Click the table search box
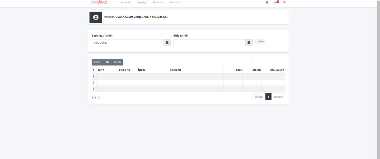380x159 pixels. tap(269, 62)
